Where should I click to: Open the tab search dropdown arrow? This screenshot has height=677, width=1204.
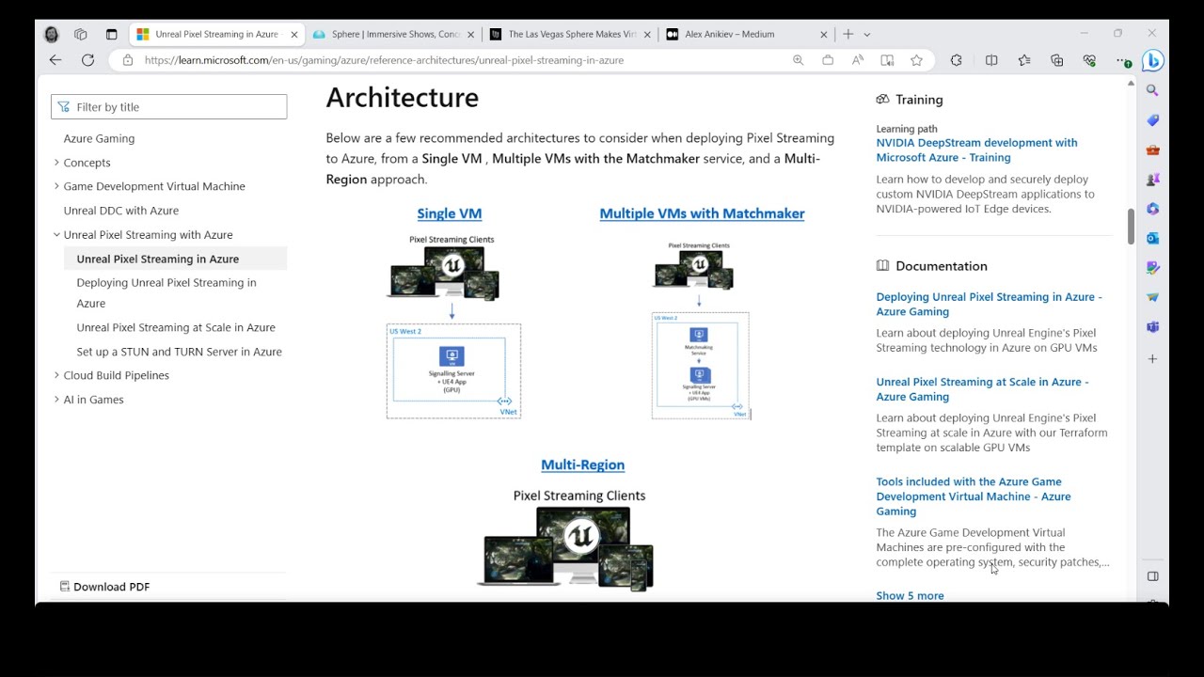(867, 34)
